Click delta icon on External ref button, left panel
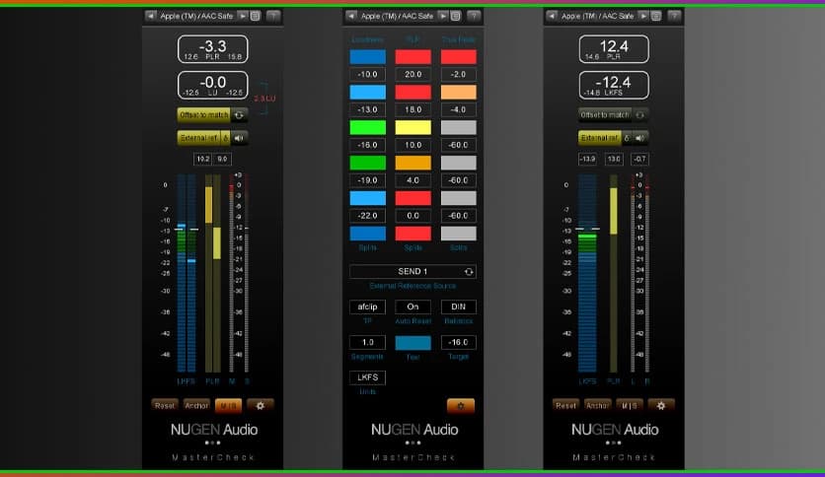Image resolution: width=825 pixels, height=477 pixels. [226, 138]
